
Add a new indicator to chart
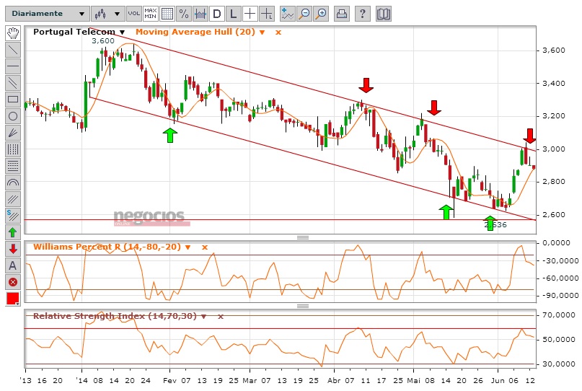(x=288, y=14)
